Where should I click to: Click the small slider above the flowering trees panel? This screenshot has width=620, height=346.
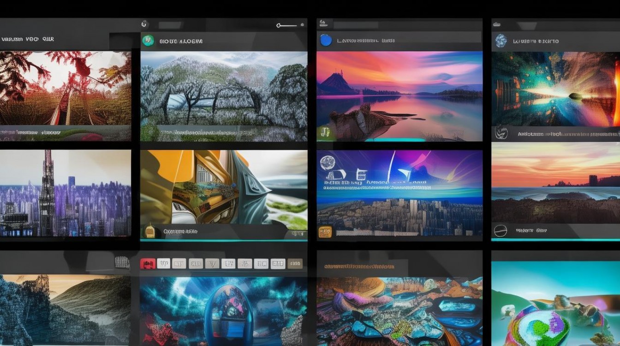[287, 25]
